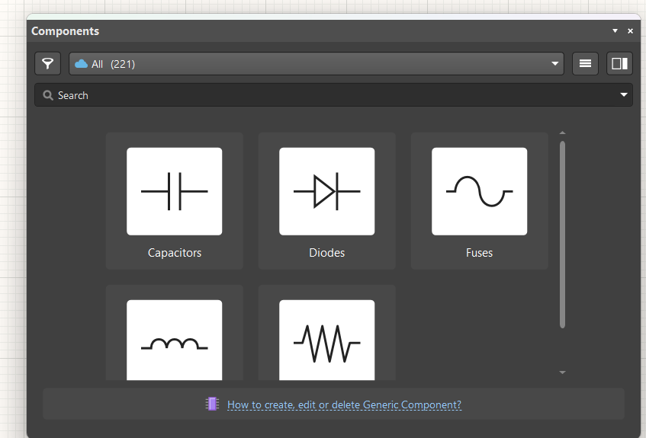Select the Fuses category symbol

point(479,191)
